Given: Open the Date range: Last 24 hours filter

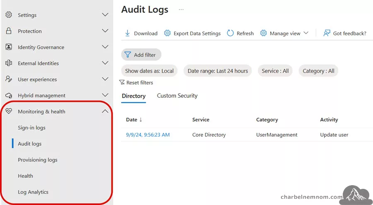Looking at the screenshot, I should [218, 71].
